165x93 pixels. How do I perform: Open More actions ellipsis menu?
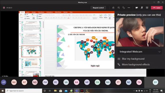point(129,8)
